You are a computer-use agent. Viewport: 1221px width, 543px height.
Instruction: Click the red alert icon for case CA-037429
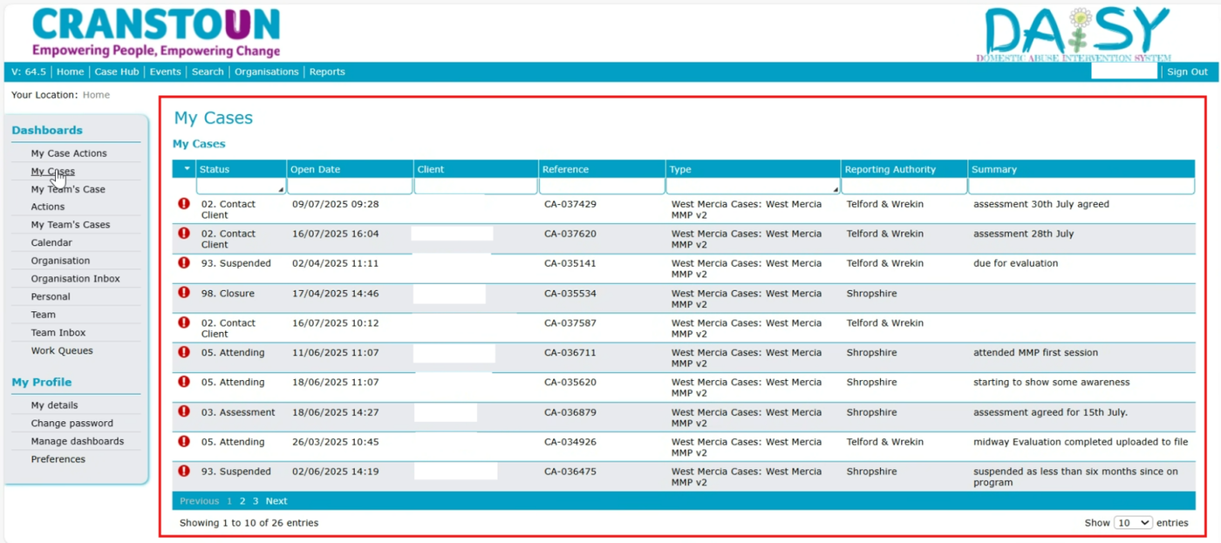(184, 204)
